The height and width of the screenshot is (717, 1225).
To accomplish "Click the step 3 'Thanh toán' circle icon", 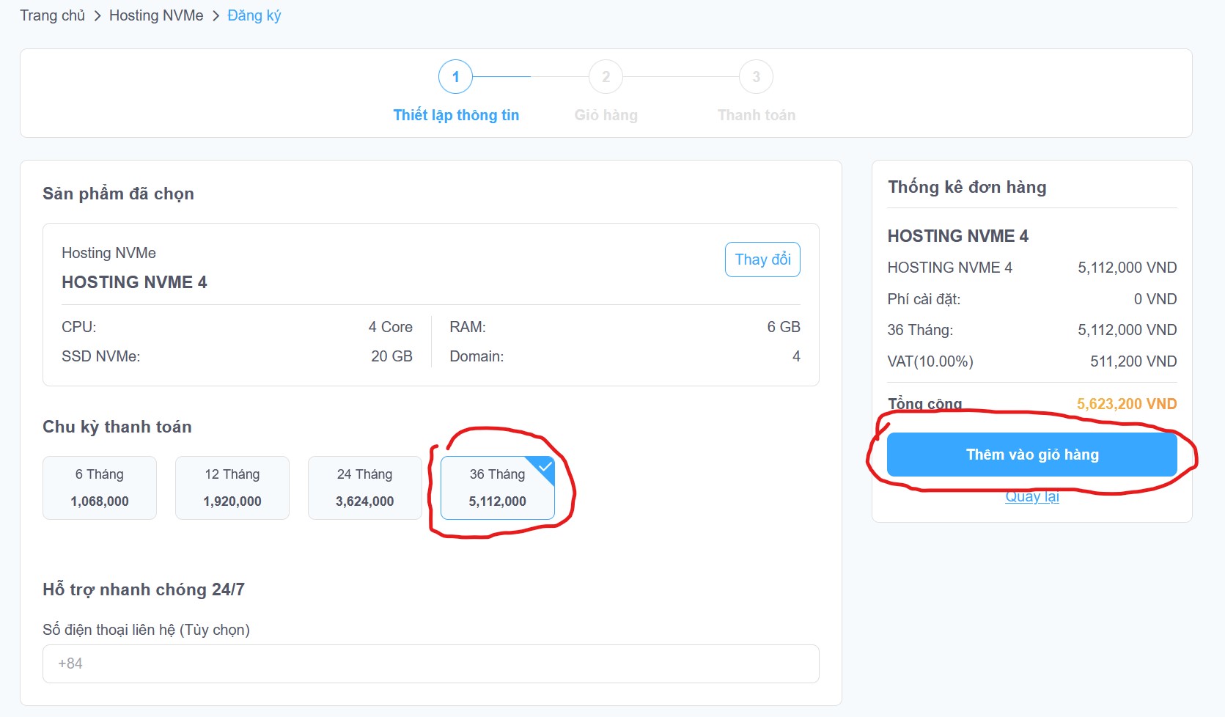I will (x=756, y=76).
